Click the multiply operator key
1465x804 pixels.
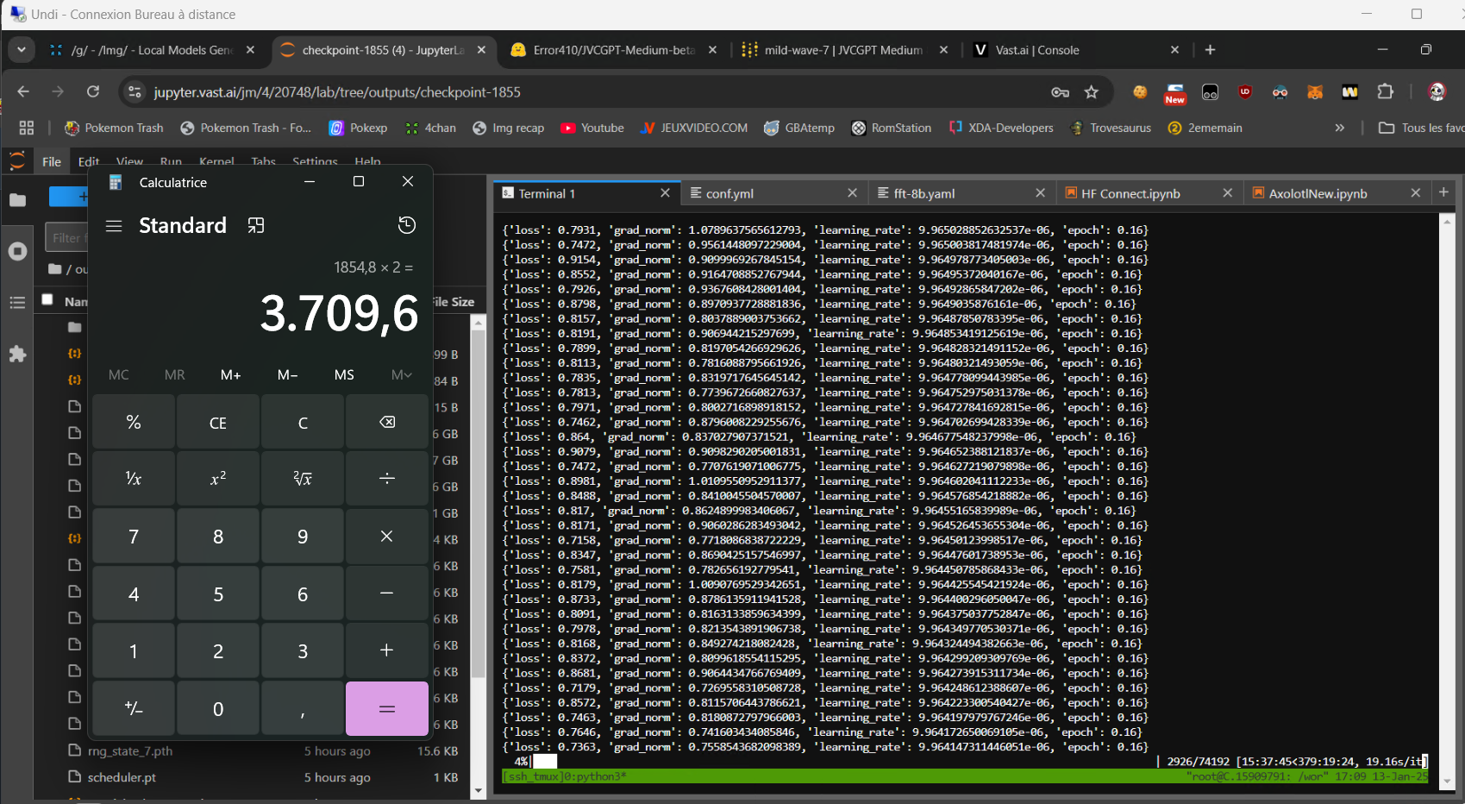tap(387, 537)
